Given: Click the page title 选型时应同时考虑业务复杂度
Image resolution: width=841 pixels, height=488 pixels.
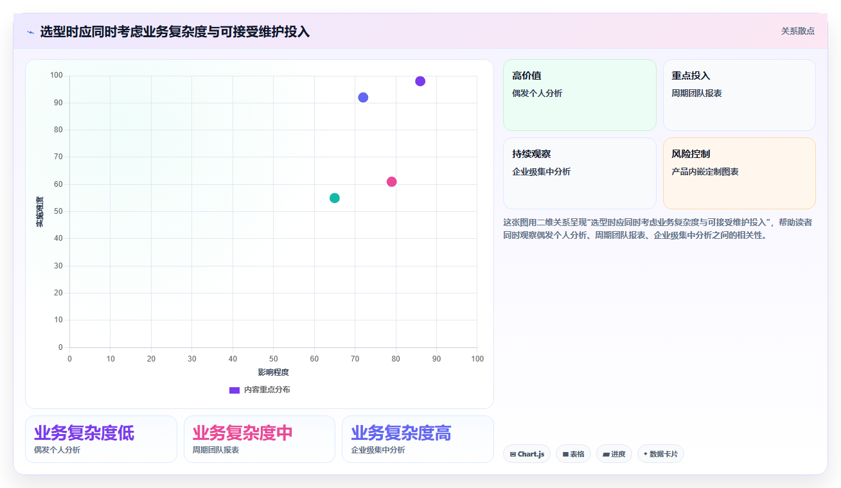Looking at the screenshot, I should point(175,31).
